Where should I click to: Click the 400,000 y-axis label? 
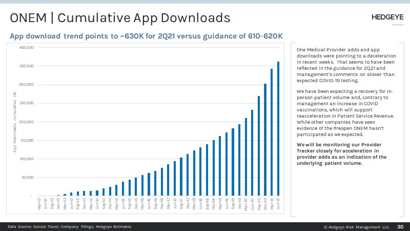pos(26,48)
